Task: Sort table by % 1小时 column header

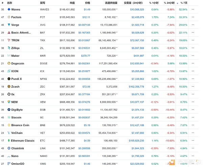Action: point(154,3)
